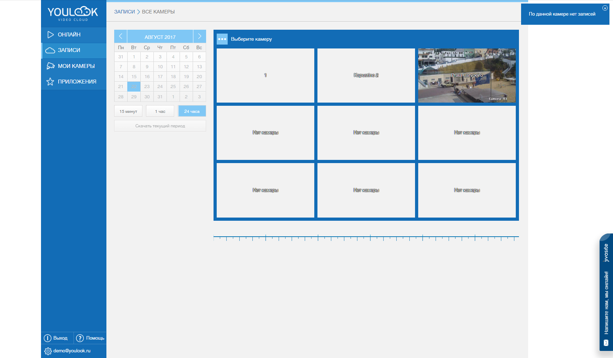Select August 27 in the calendar
This screenshot has height=358, width=613.
click(199, 87)
